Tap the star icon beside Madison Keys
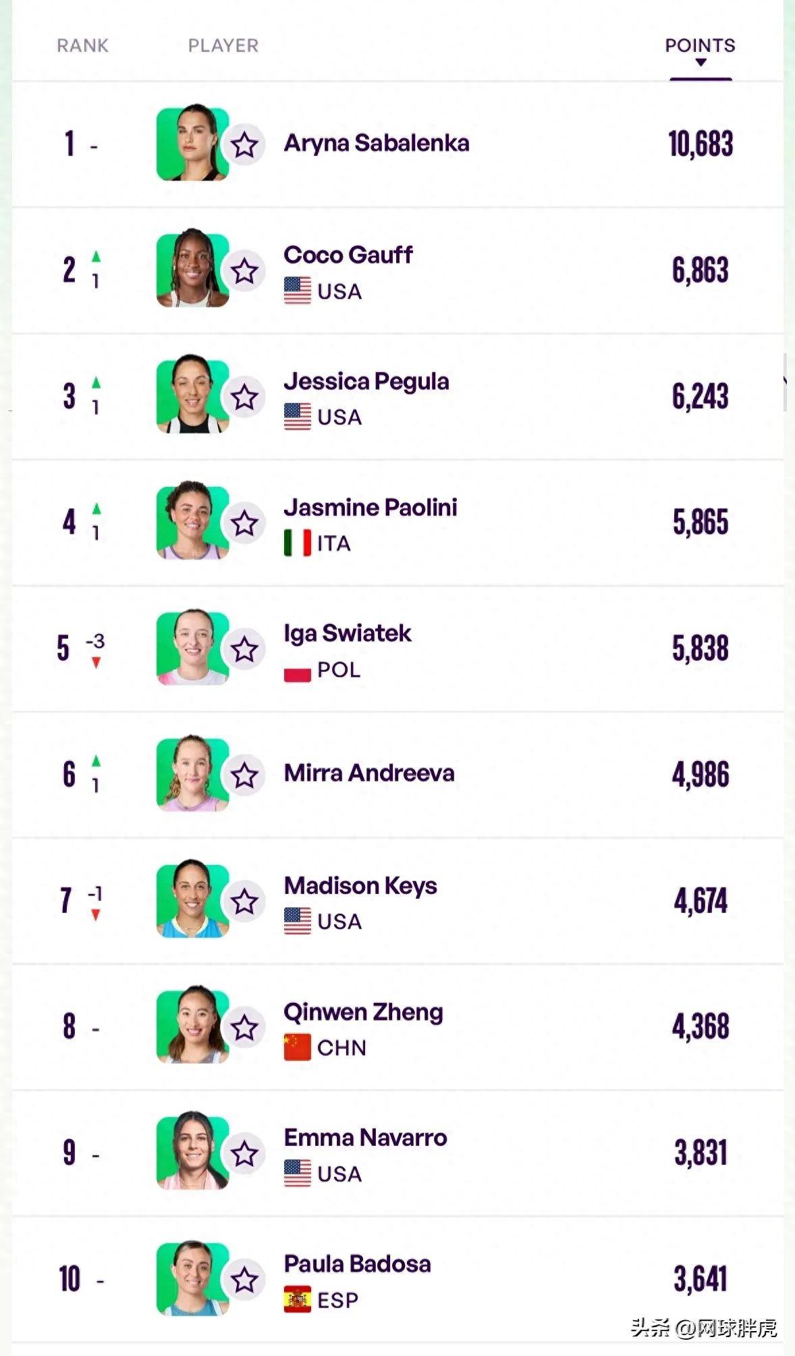This screenshot has height=1356, width=795. click(x=244, y=902)
